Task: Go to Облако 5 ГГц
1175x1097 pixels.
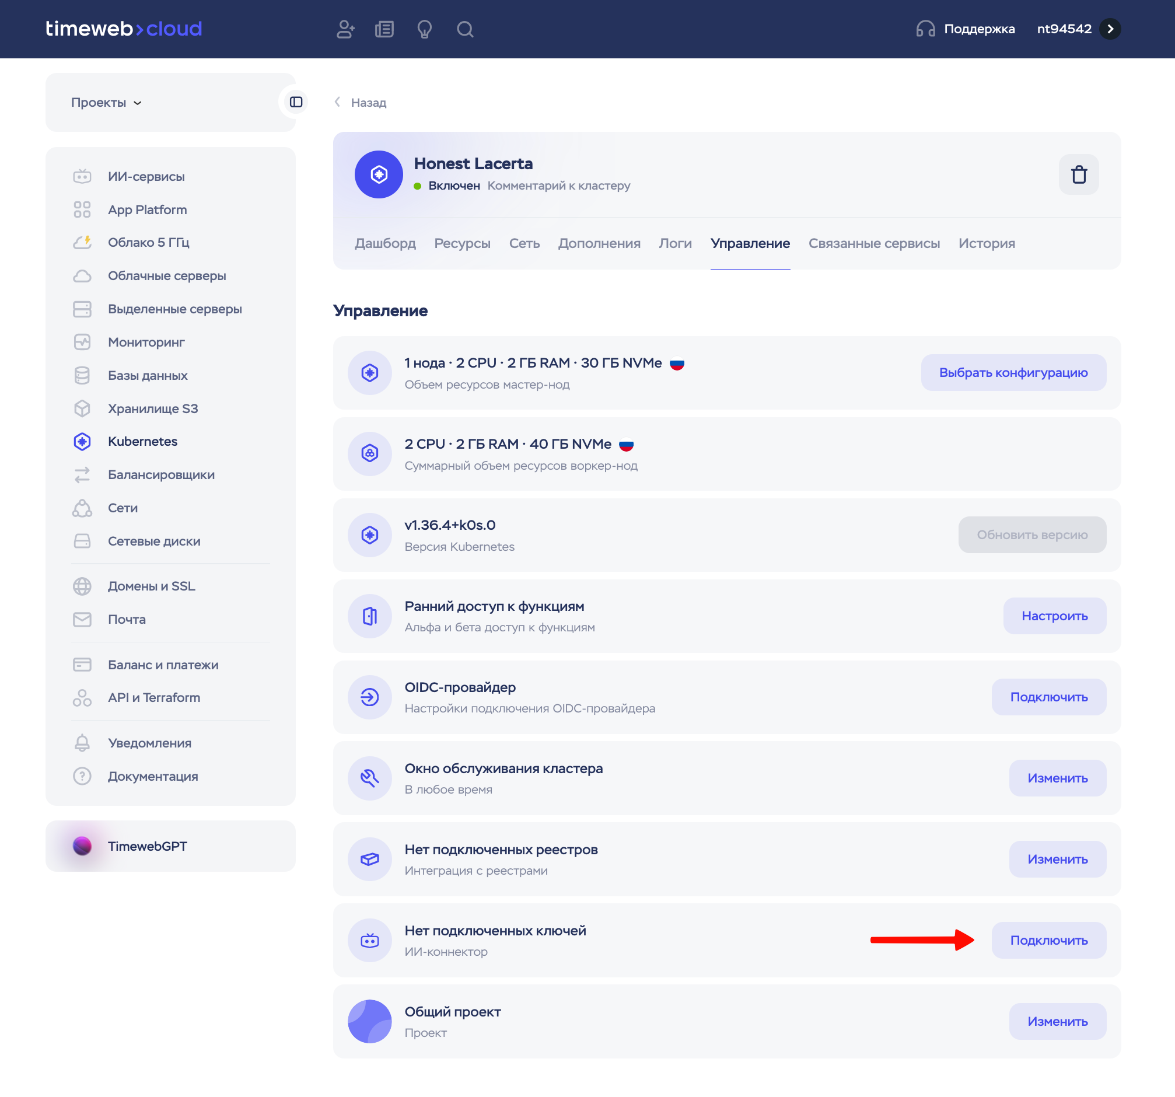Action: click(x=148, y=242)
